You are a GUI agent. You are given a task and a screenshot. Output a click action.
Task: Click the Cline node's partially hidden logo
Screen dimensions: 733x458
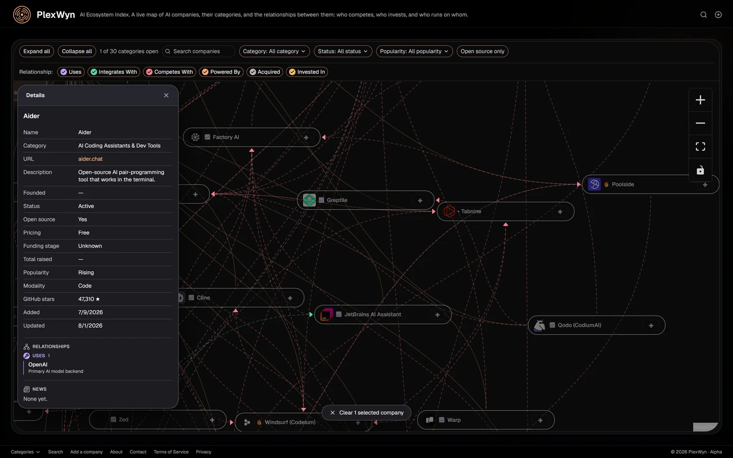click(x=181, y=298)
